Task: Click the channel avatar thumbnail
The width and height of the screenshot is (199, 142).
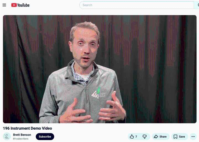Action: tap(7, 137)
